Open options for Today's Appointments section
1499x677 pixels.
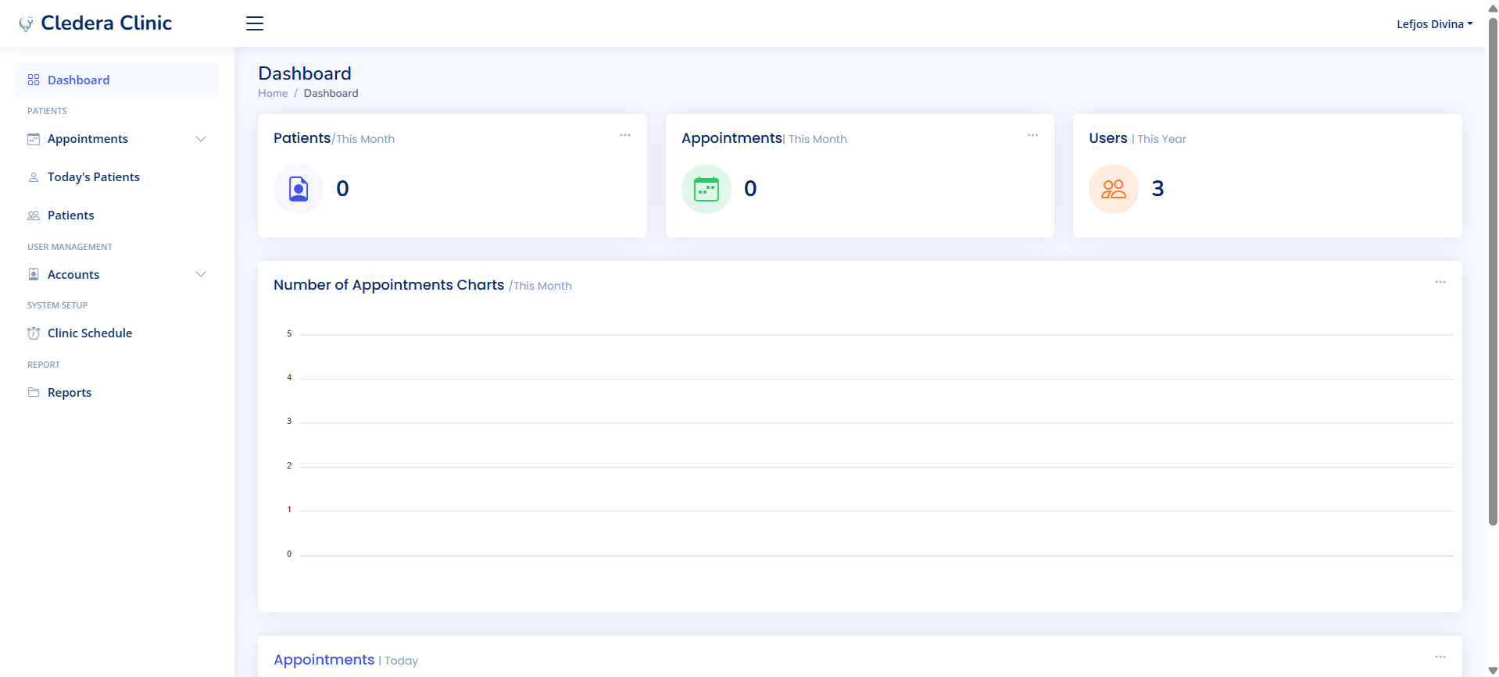coord(1440,657)
